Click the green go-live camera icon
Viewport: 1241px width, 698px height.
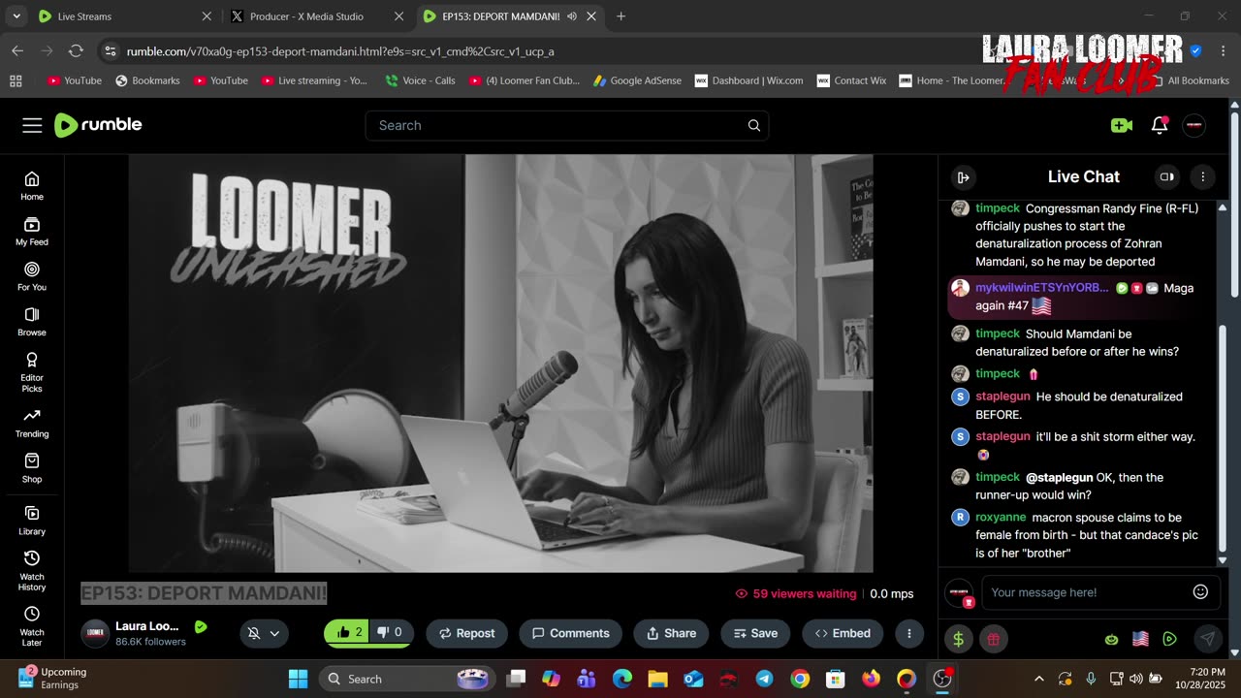pyautogui.click(x=1121, y=125)
